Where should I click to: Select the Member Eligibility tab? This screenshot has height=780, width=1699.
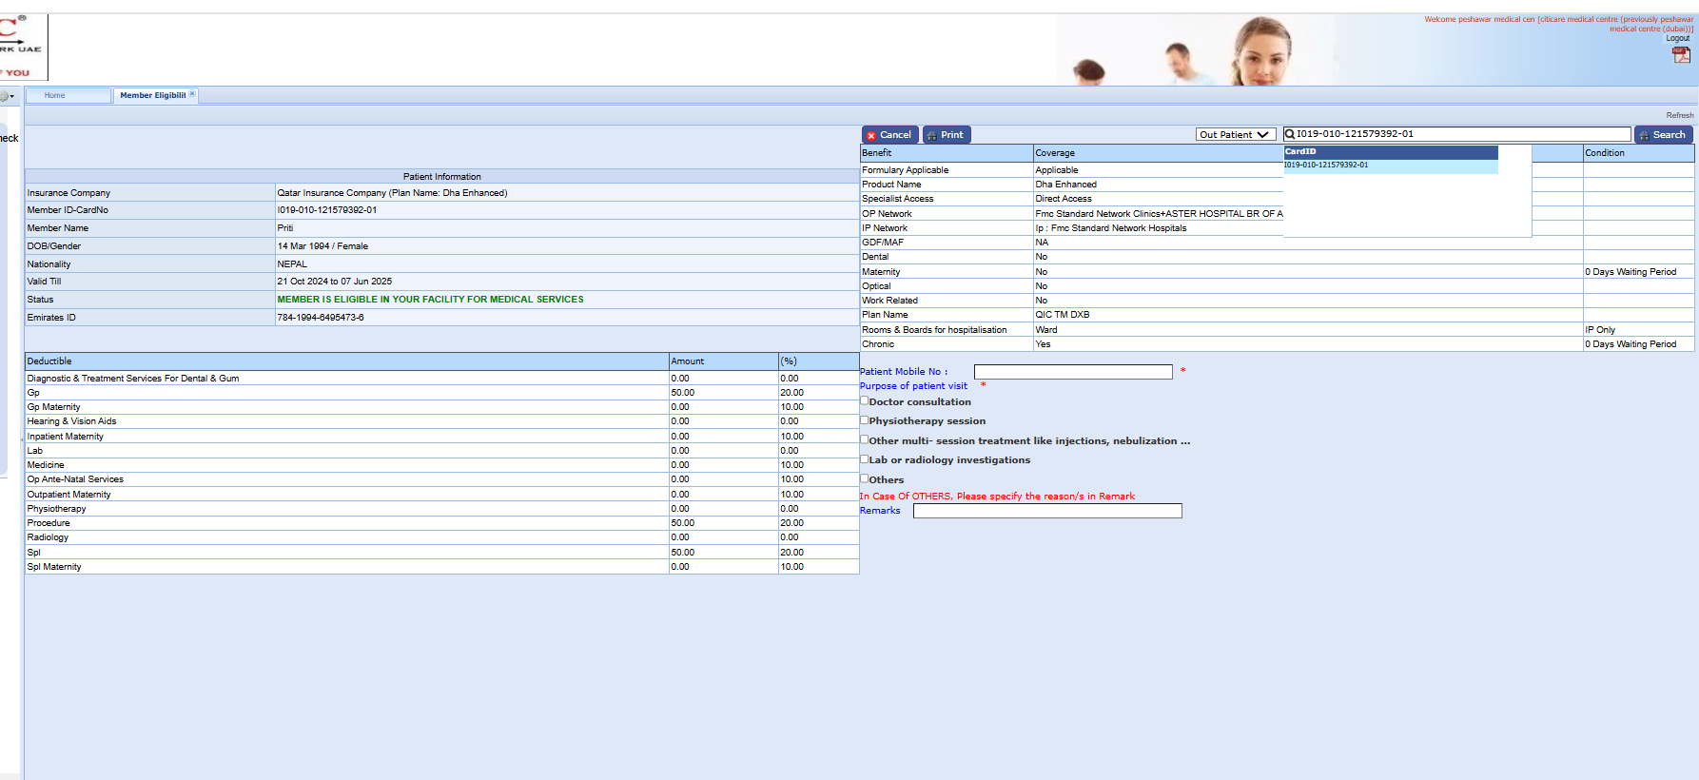click(152, 95)
